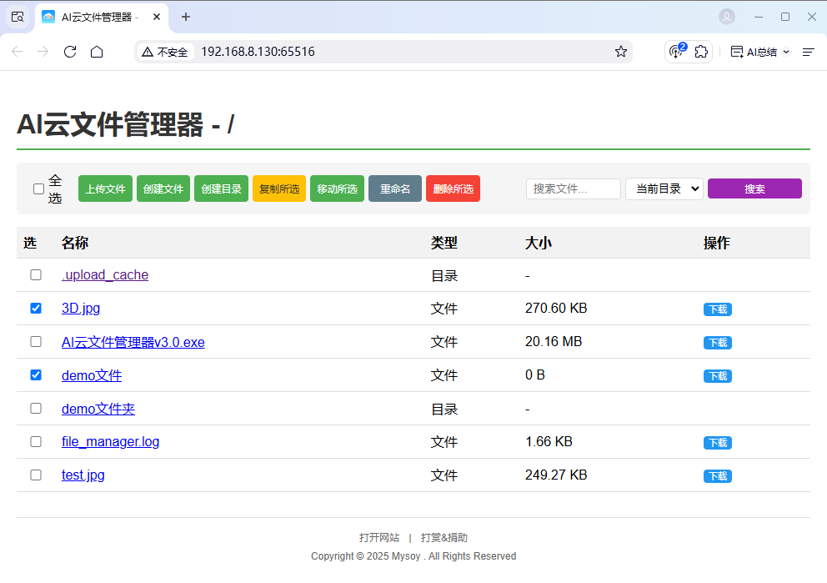Download AI云文件管理器v3.0.exe with 下载 button
Image resolution: width=827 pixels, height=583 pixels.
717,343
